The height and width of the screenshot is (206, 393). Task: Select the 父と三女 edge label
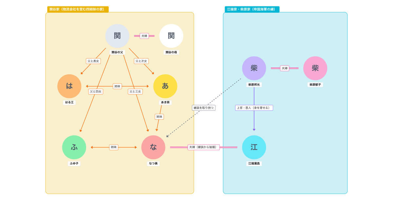pyautogui.click(x=135, y=92)
